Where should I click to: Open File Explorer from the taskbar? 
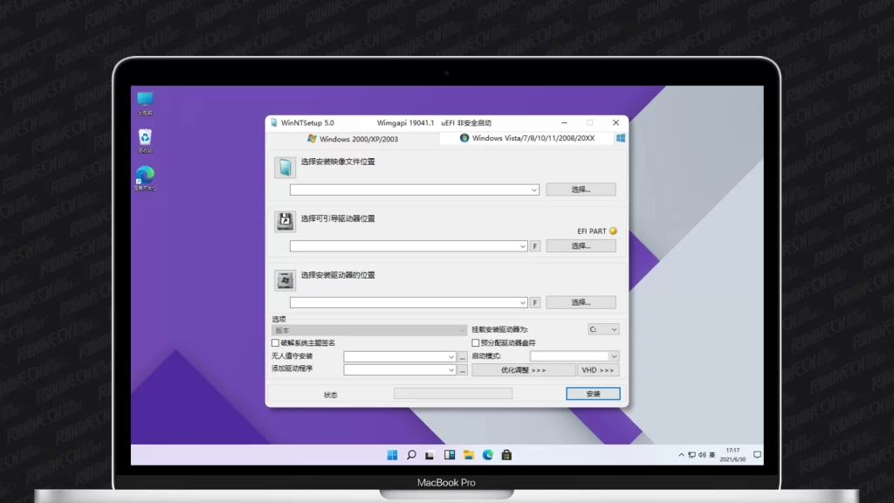(x=469, y=455)
